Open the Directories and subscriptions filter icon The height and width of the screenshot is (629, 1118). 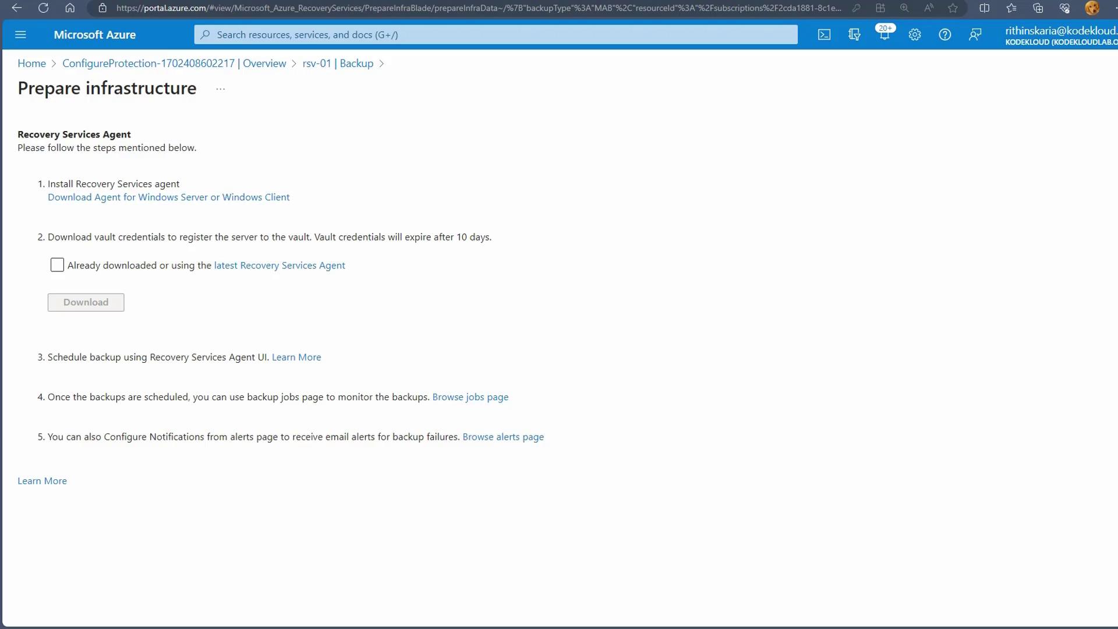point(854,35)
